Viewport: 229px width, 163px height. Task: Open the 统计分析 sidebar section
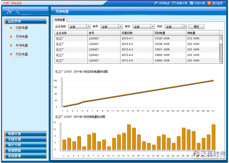pyautogui.click(x=25, y=145)
